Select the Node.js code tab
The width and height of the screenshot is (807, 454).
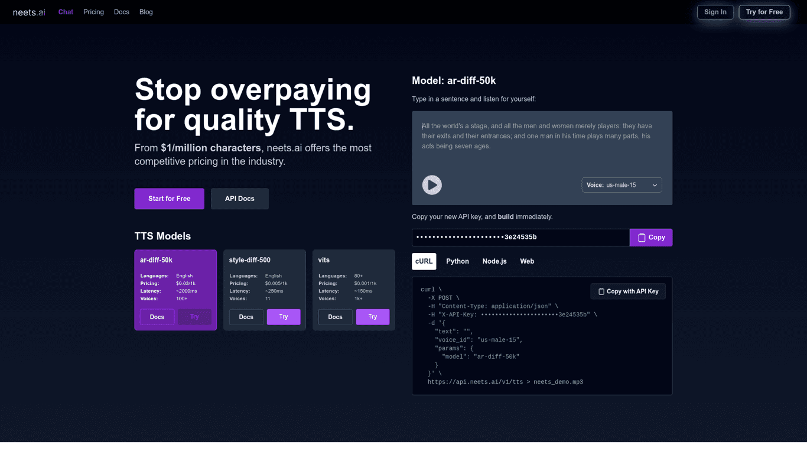494,261
